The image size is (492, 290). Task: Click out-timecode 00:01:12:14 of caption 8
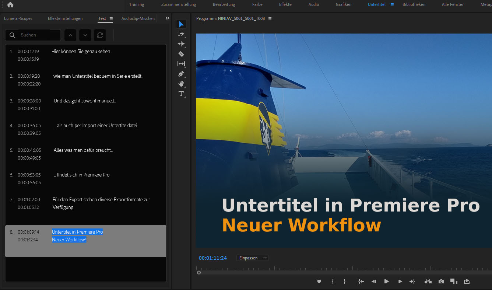click(x=28, y=240)
